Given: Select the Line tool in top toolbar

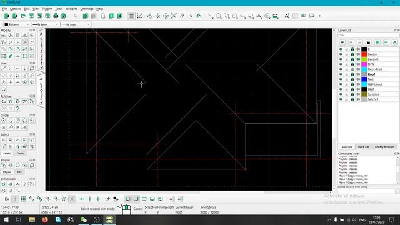Looking at the screenshot, I should click(211, 16).
